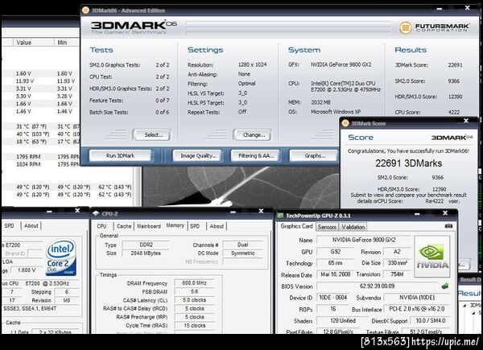This screenshot has width=483, height=350.
Task: Click the 3DMark Score dialog title icon
Action: 345,123
